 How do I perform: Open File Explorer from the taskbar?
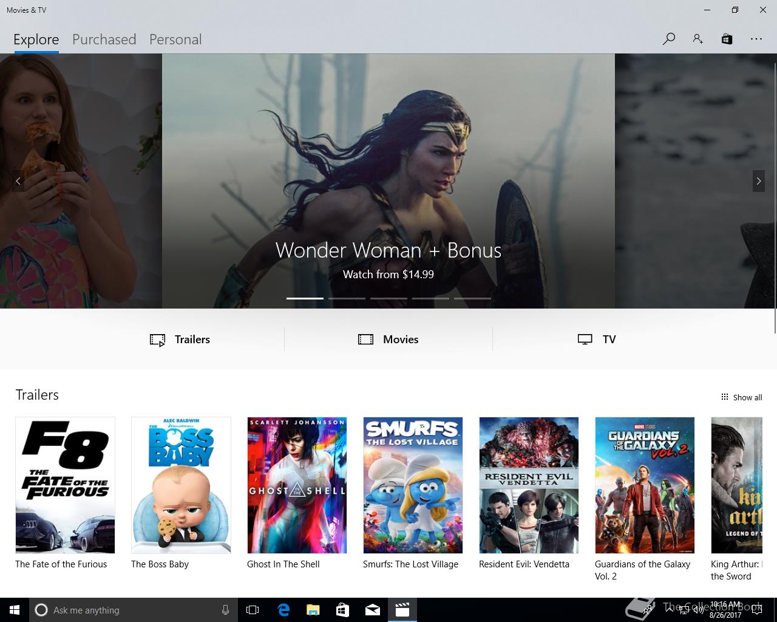tap(313, 610)
